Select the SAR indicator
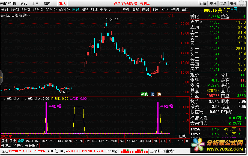Screen dimensions: 248x156 click(x=135, y=141)
